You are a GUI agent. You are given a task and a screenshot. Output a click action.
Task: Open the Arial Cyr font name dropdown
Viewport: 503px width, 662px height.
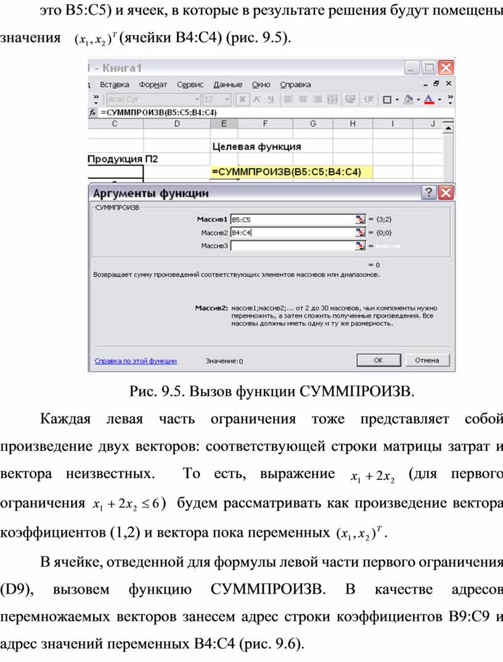(197, 99)
